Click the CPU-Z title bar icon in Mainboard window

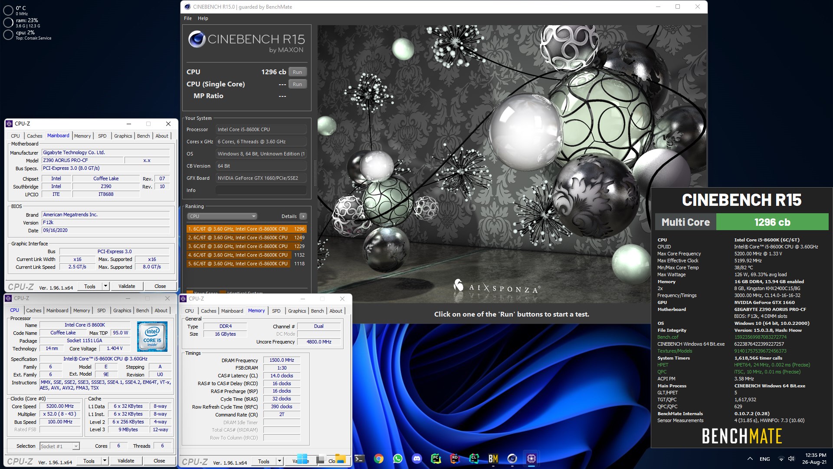pos(9,124)
